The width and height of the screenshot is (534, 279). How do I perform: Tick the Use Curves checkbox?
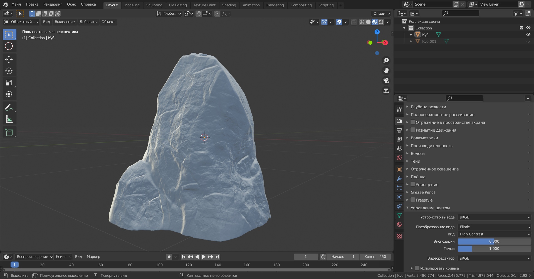[417, 268]
